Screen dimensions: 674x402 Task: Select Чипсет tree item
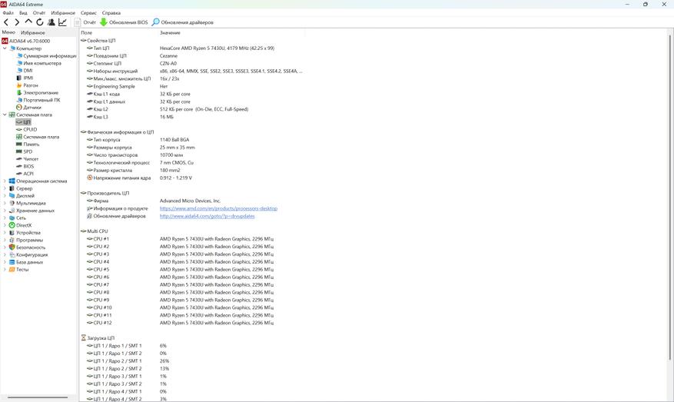point(27,158)
